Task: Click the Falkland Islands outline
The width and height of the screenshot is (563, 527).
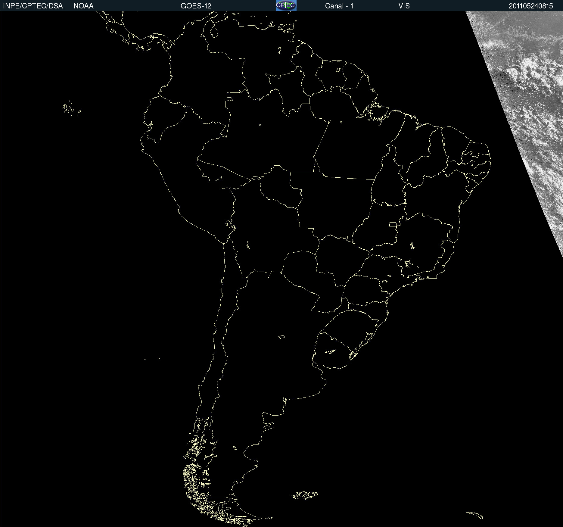Action: tap(305, 495)
